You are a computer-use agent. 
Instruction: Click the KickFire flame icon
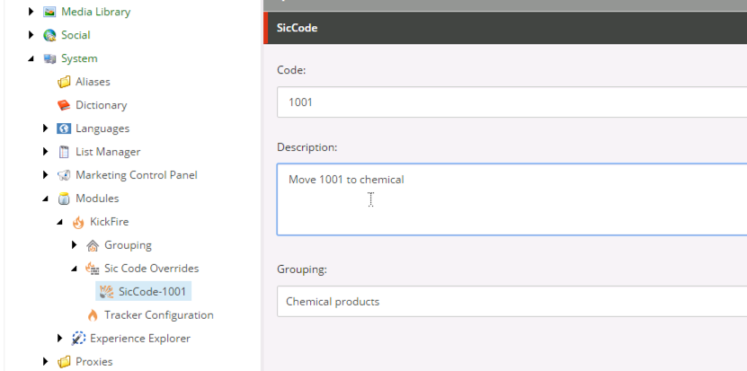click(78, 222)
